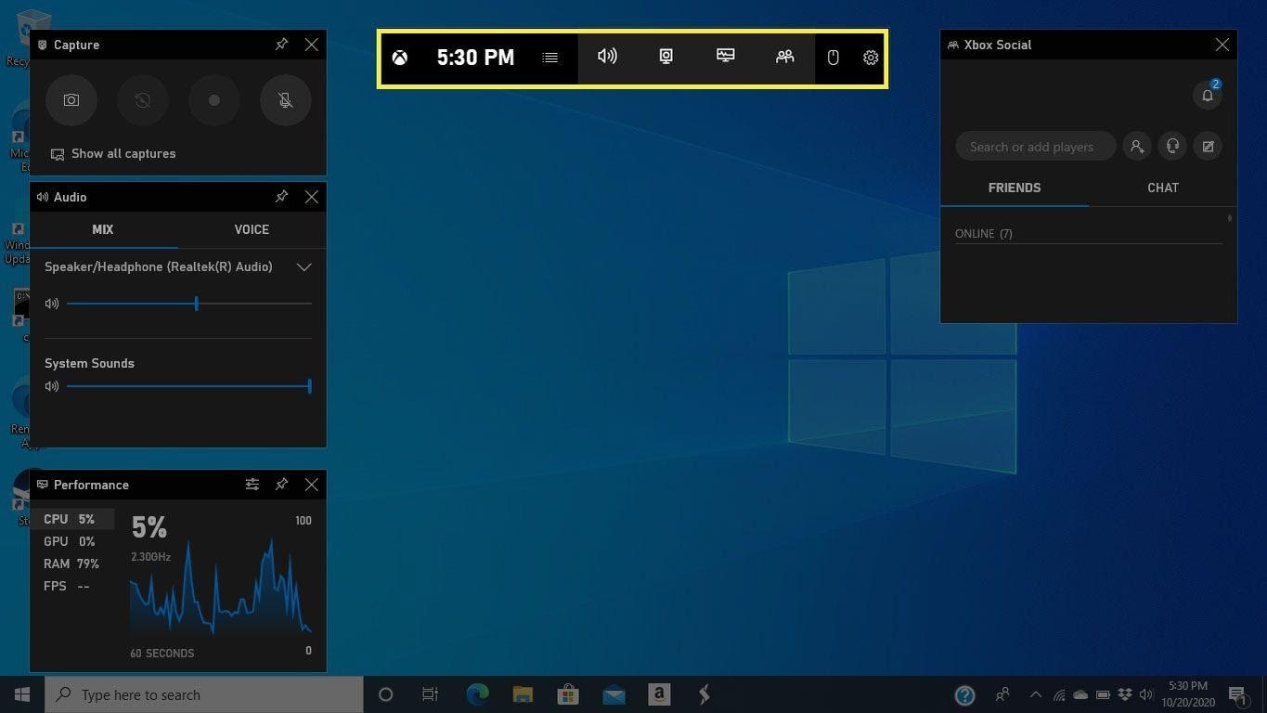Open the Widget Menu on the Game Bar
Viewport: 1267px width, 713px height.
point(549,57)
